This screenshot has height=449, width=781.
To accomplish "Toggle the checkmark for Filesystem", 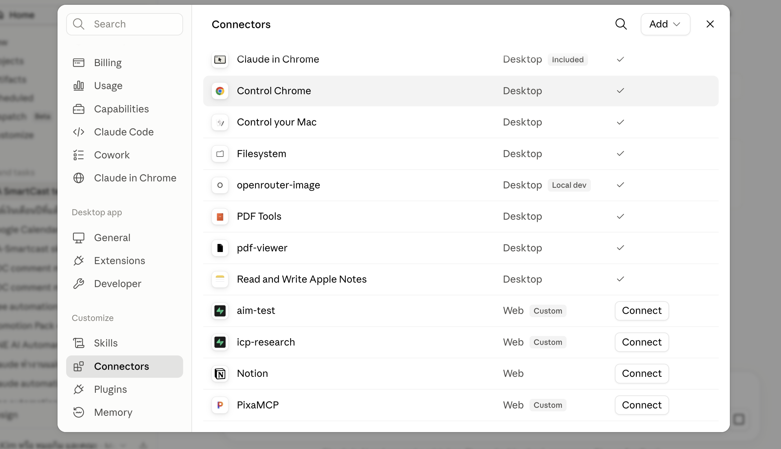I will coord(621,154).
